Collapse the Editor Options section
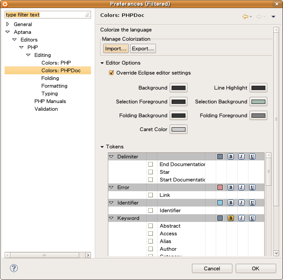283x280 pixels. [x=102, y=63]
